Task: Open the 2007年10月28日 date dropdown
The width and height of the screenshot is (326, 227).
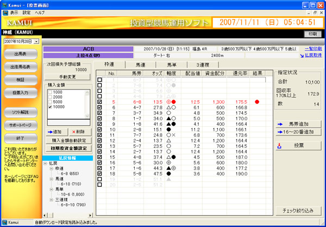Action: pos(36,41)
